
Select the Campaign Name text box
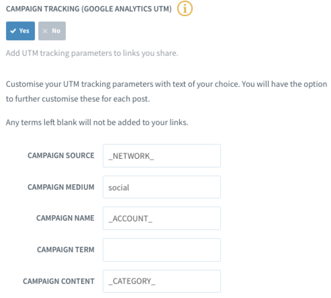161,218
